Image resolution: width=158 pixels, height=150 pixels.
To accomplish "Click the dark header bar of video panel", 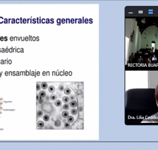I will [141, 12].
